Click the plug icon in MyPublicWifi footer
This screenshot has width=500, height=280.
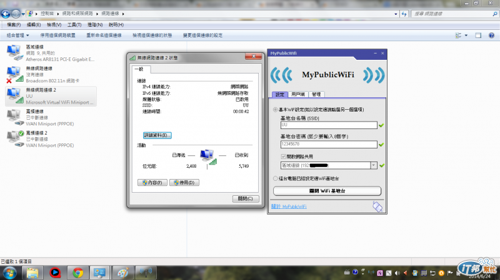[377, 206]
